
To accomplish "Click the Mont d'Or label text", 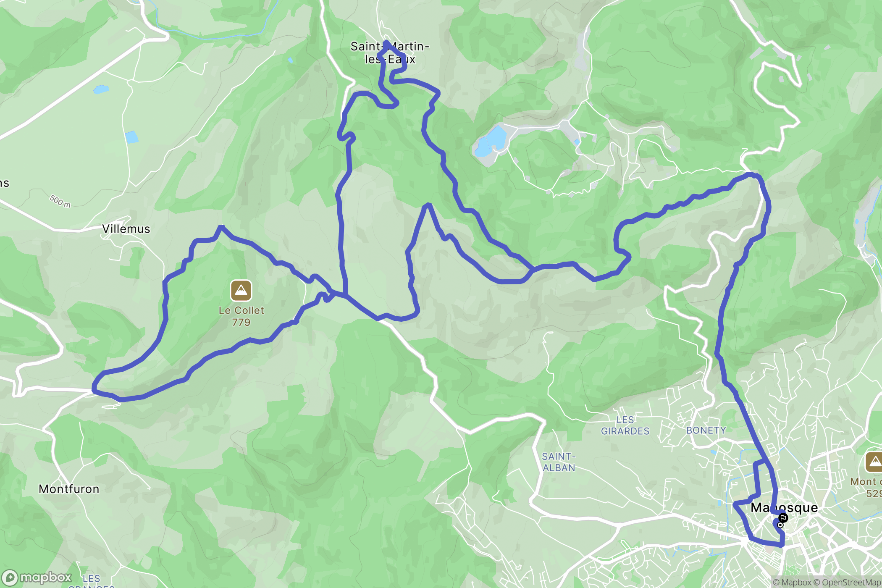I will (866, 488).
